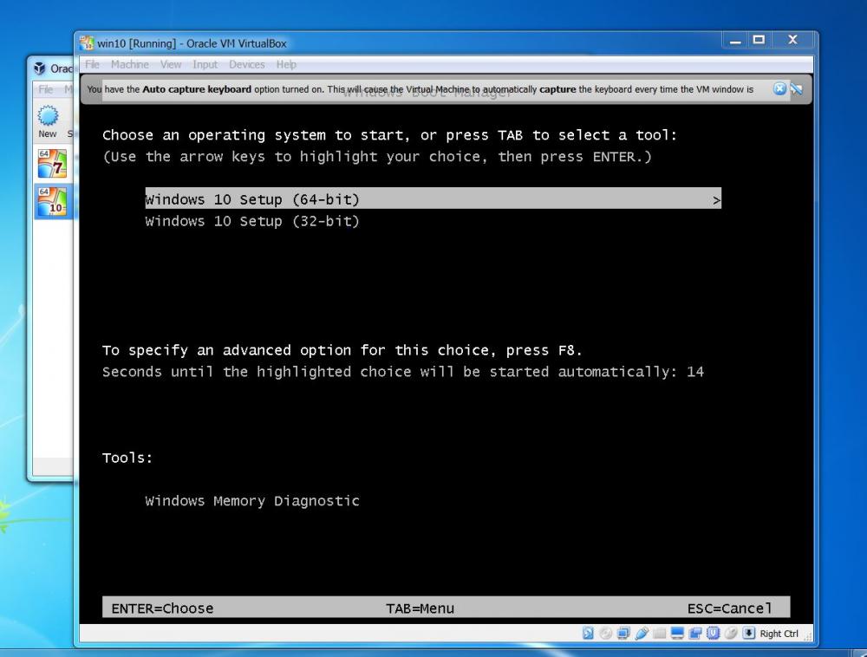
Task: Select the Windows Memory Diagnostic tool
Action: [252, 501]
